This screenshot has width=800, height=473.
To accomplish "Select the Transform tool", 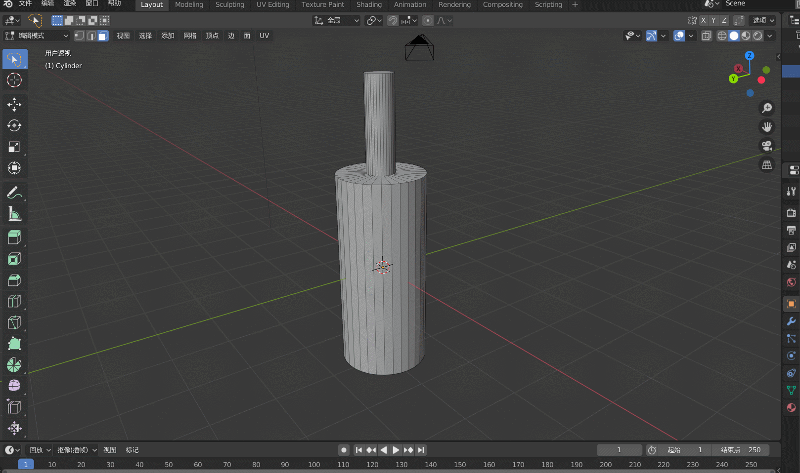I will coord(14,168).
